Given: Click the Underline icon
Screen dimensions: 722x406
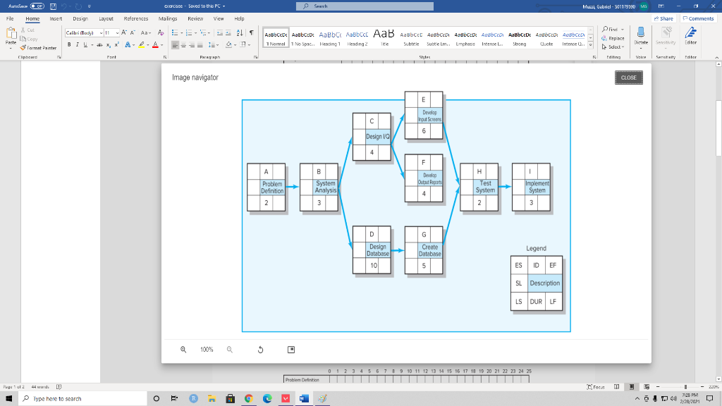Looking at the screenshot, I should 85,44.
